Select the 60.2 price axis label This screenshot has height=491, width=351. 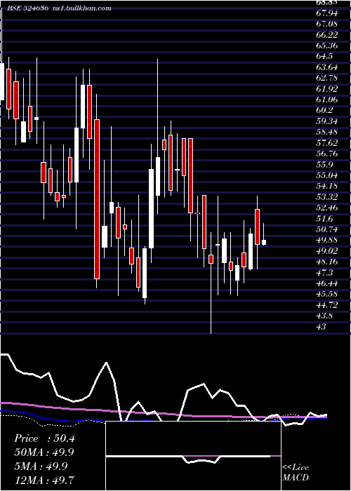[x=324, y=111]
